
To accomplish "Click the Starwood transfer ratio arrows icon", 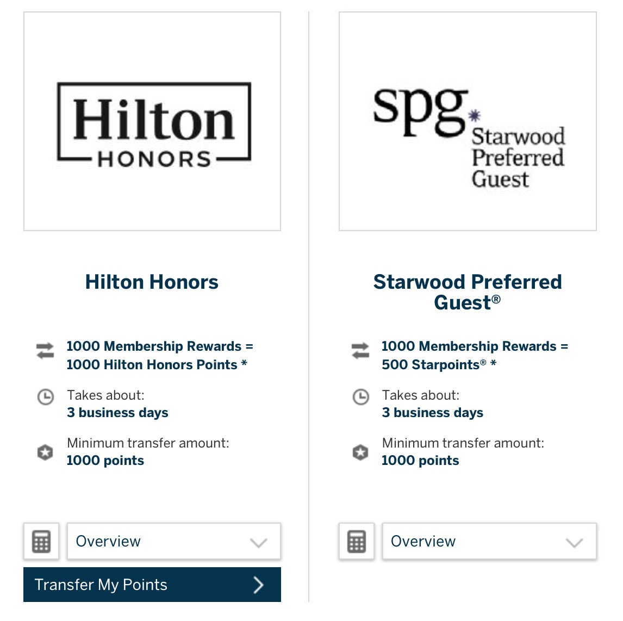I will pos(360,351).
